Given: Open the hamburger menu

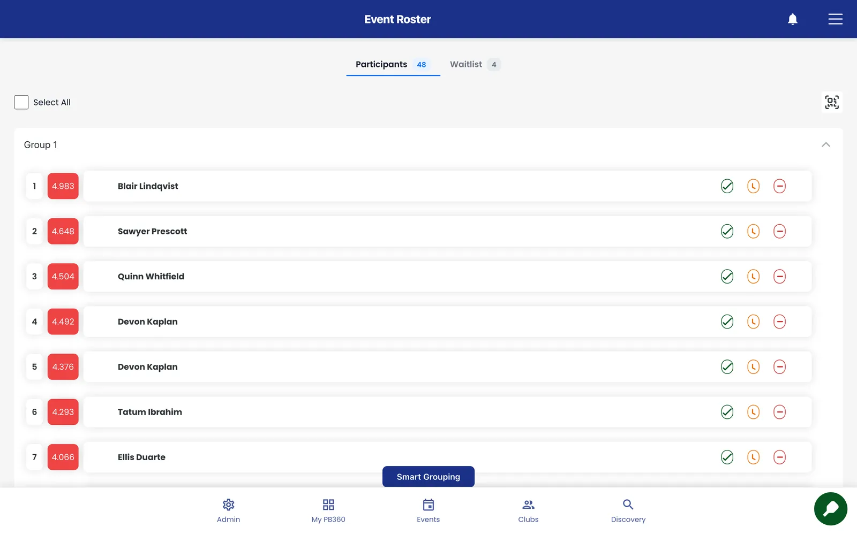Looking at the screenshot, I should (835, 19).
